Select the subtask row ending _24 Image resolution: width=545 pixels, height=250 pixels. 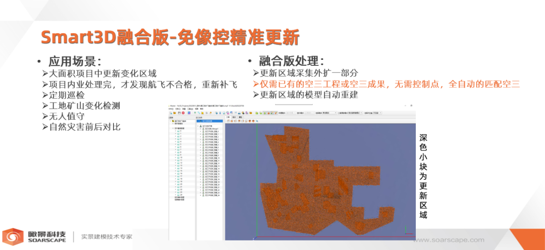[x=211, y=195]
